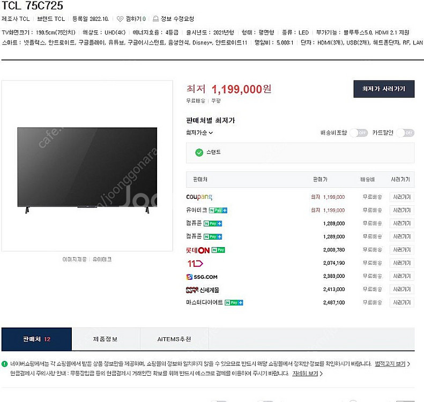
Task: Click the TCL 75C725 product title
Action: [x=33, y=5]
